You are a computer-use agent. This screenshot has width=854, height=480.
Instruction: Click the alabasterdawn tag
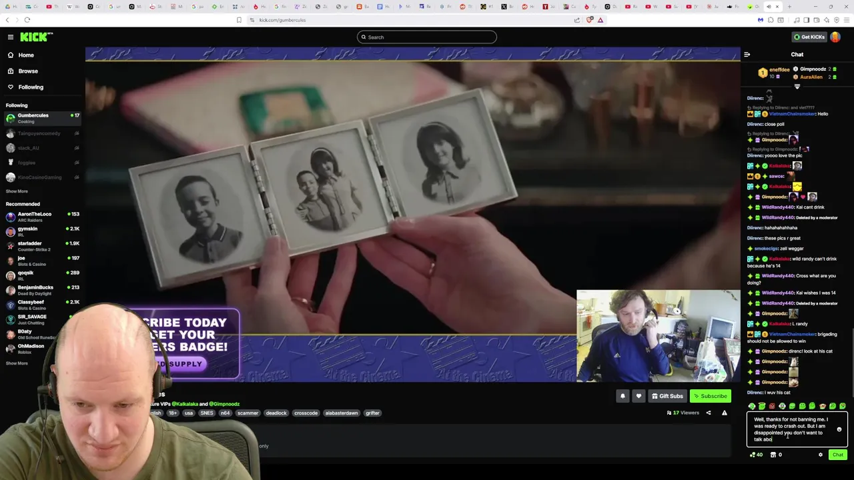(341, 413)
